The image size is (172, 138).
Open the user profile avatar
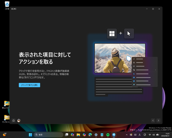point(19,120)
